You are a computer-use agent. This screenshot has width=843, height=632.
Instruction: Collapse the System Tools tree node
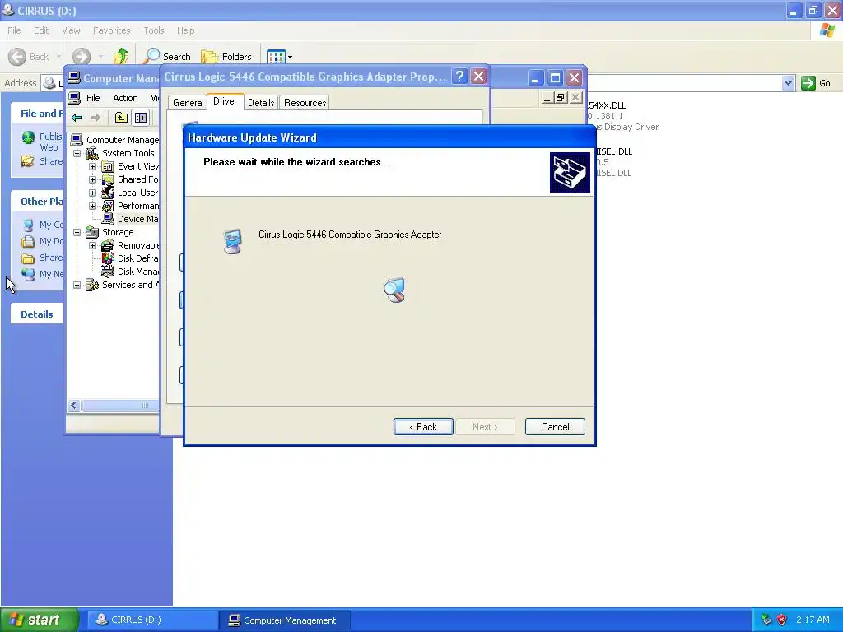(77, 153)
